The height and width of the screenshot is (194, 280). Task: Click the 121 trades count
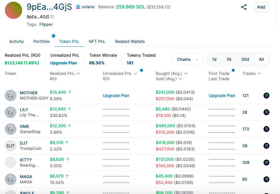pos(245,96)
